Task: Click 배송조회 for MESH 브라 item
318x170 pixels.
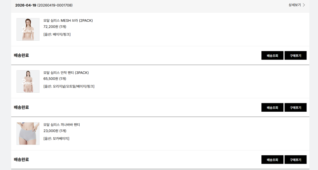Action: pos(272,56)
